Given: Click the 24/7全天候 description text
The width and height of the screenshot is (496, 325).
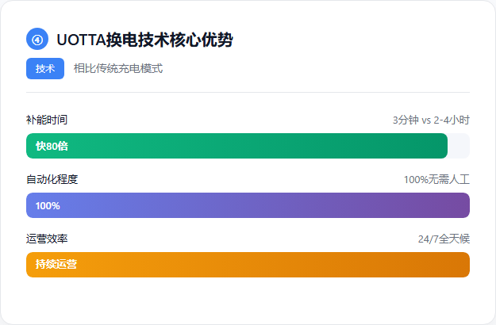Looking at the screenshot, I should 444,239.
